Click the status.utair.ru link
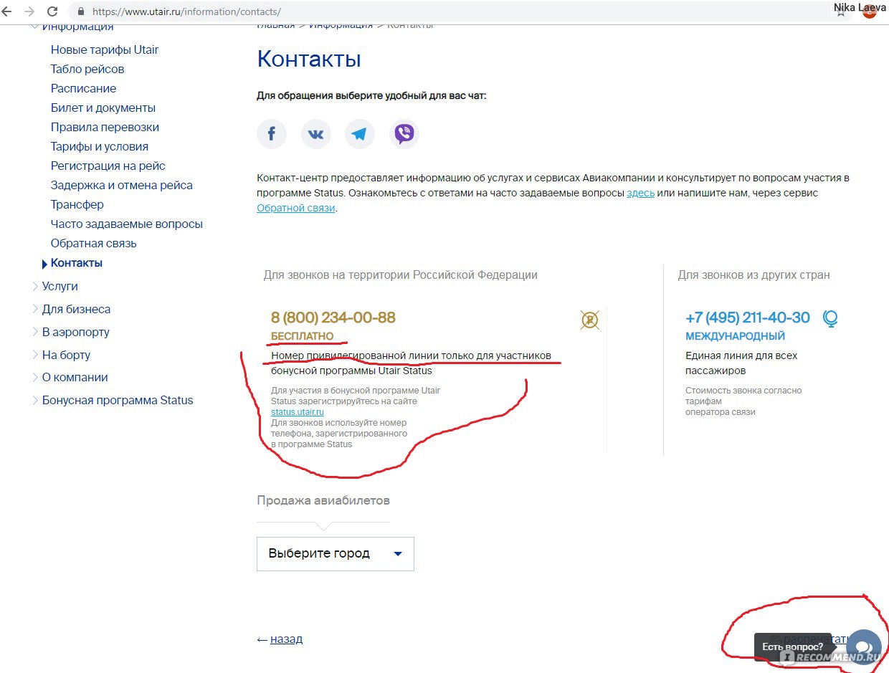This screenshot has height=673, width=889. (x=298, y=412)
